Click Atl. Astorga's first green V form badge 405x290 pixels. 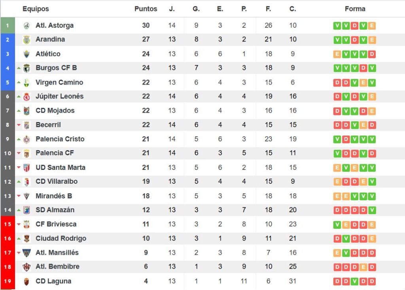pos(337,26)
